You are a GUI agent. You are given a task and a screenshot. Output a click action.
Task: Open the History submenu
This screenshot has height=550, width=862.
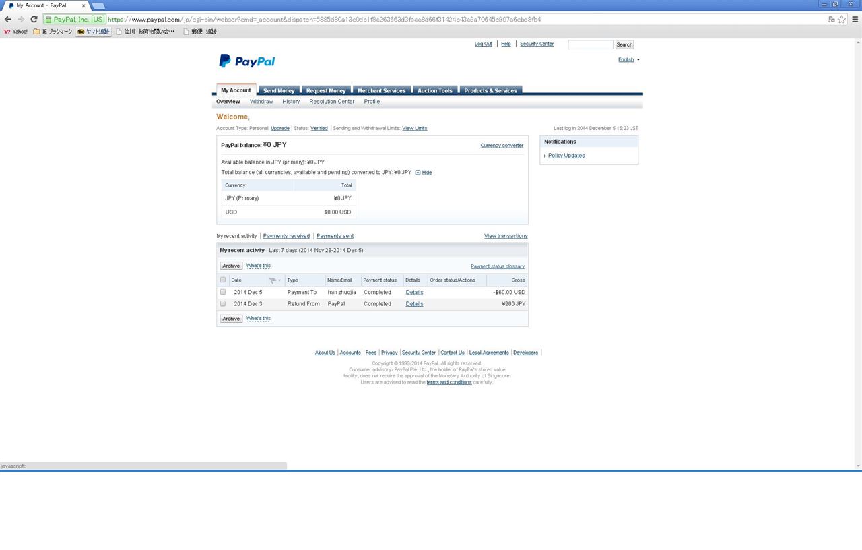[291, 102]
